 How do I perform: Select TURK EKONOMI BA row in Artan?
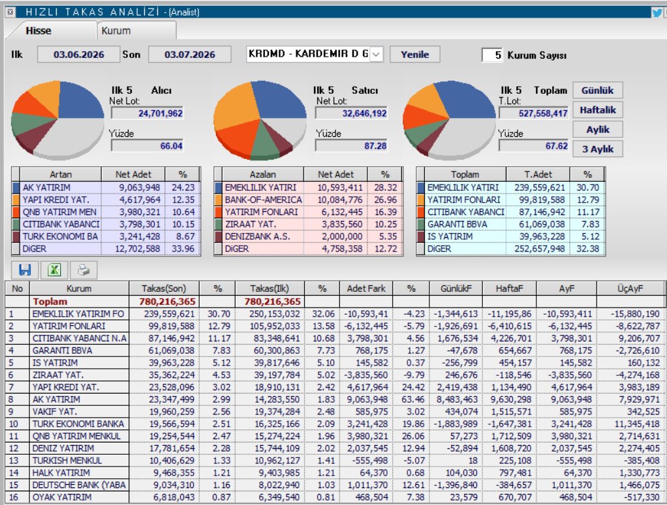pos(106,237)
